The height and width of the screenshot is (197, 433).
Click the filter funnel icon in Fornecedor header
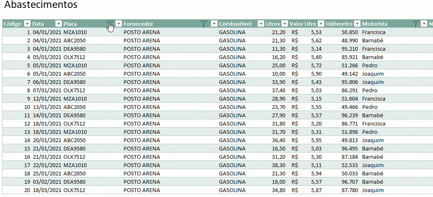203,24
